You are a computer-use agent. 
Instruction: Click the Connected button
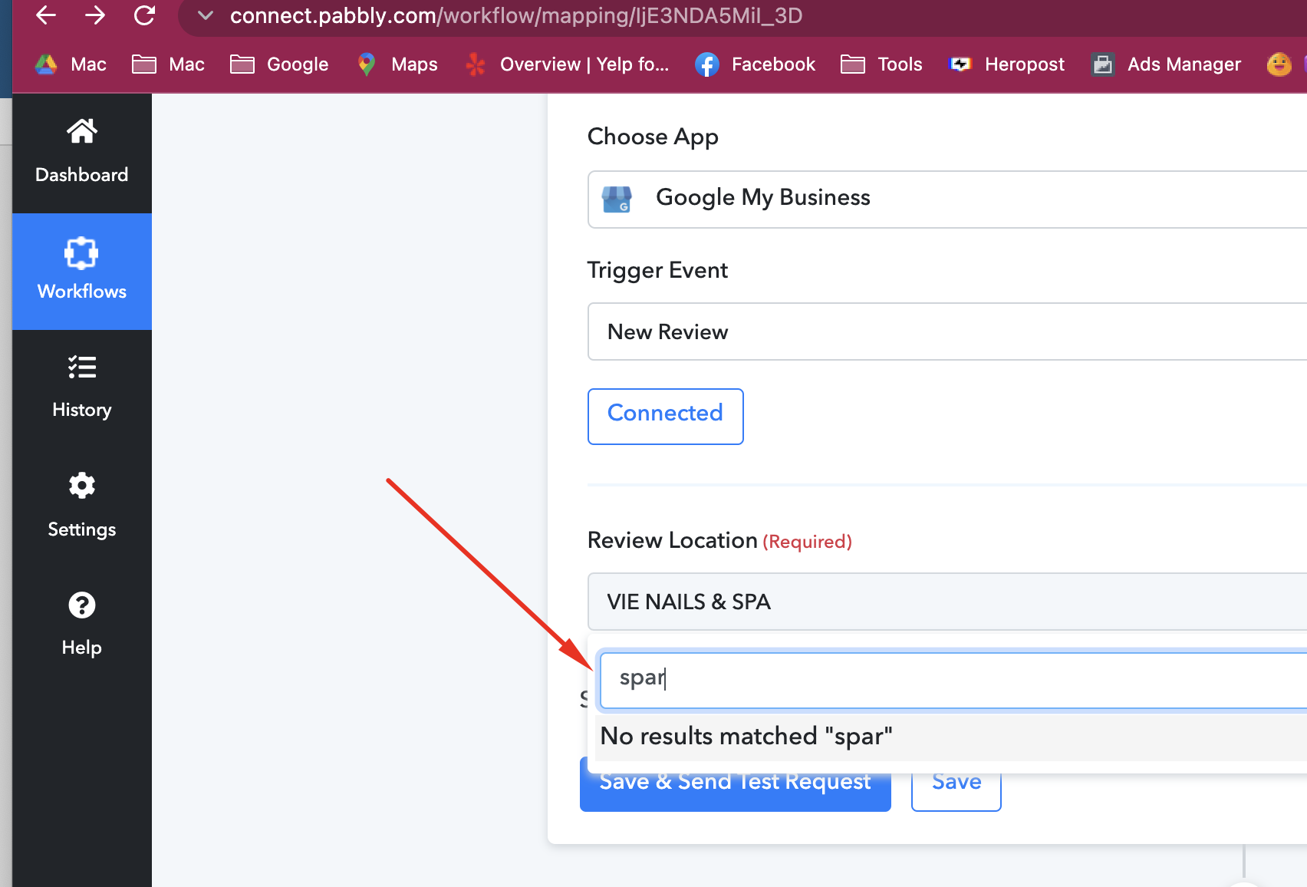666,416
